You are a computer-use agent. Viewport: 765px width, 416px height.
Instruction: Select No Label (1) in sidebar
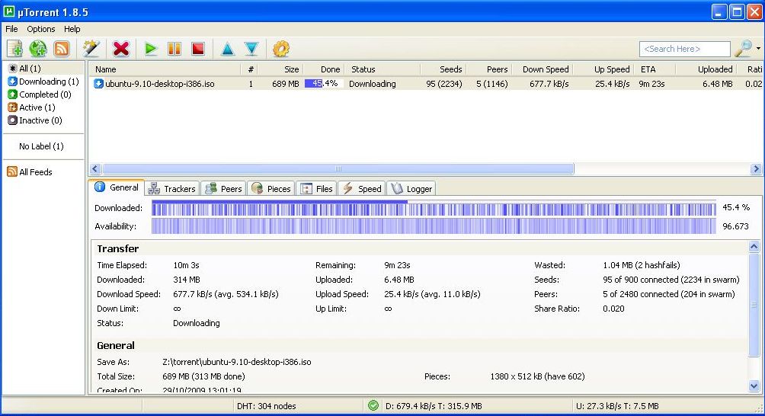click(x=41, y=146)
